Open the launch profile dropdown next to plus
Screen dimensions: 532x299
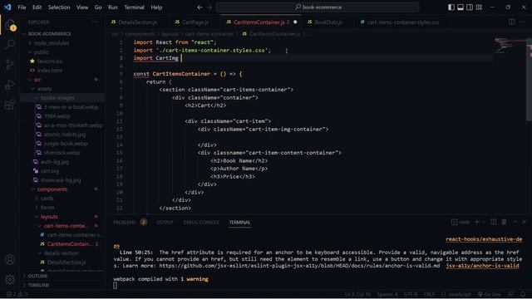pos(484,222)
